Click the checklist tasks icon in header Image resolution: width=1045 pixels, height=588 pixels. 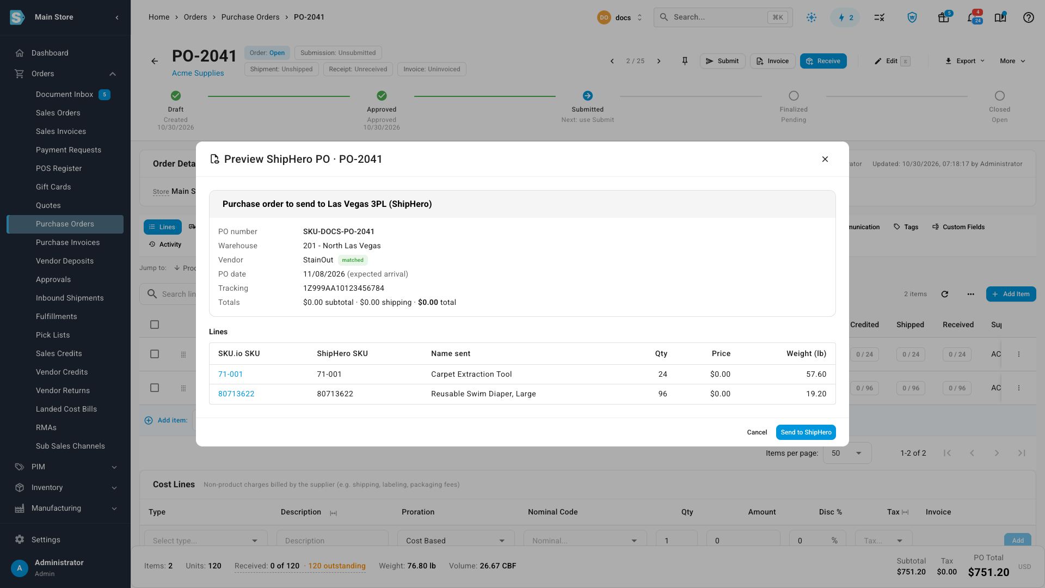click(880, 17)
